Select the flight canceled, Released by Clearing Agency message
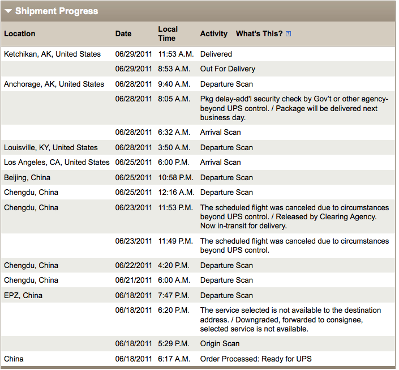 pyautogui.click(x=294, y=216)
